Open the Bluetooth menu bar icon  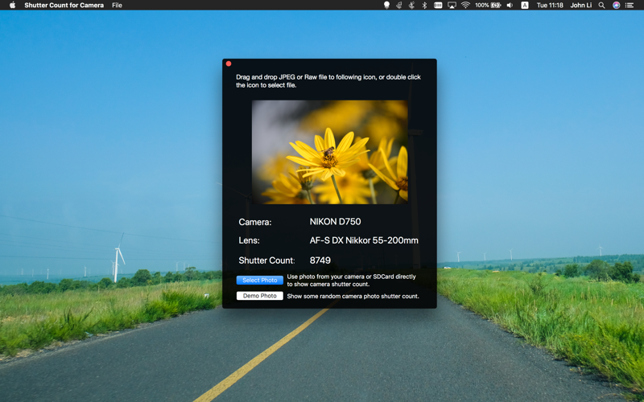pos(425,6)
